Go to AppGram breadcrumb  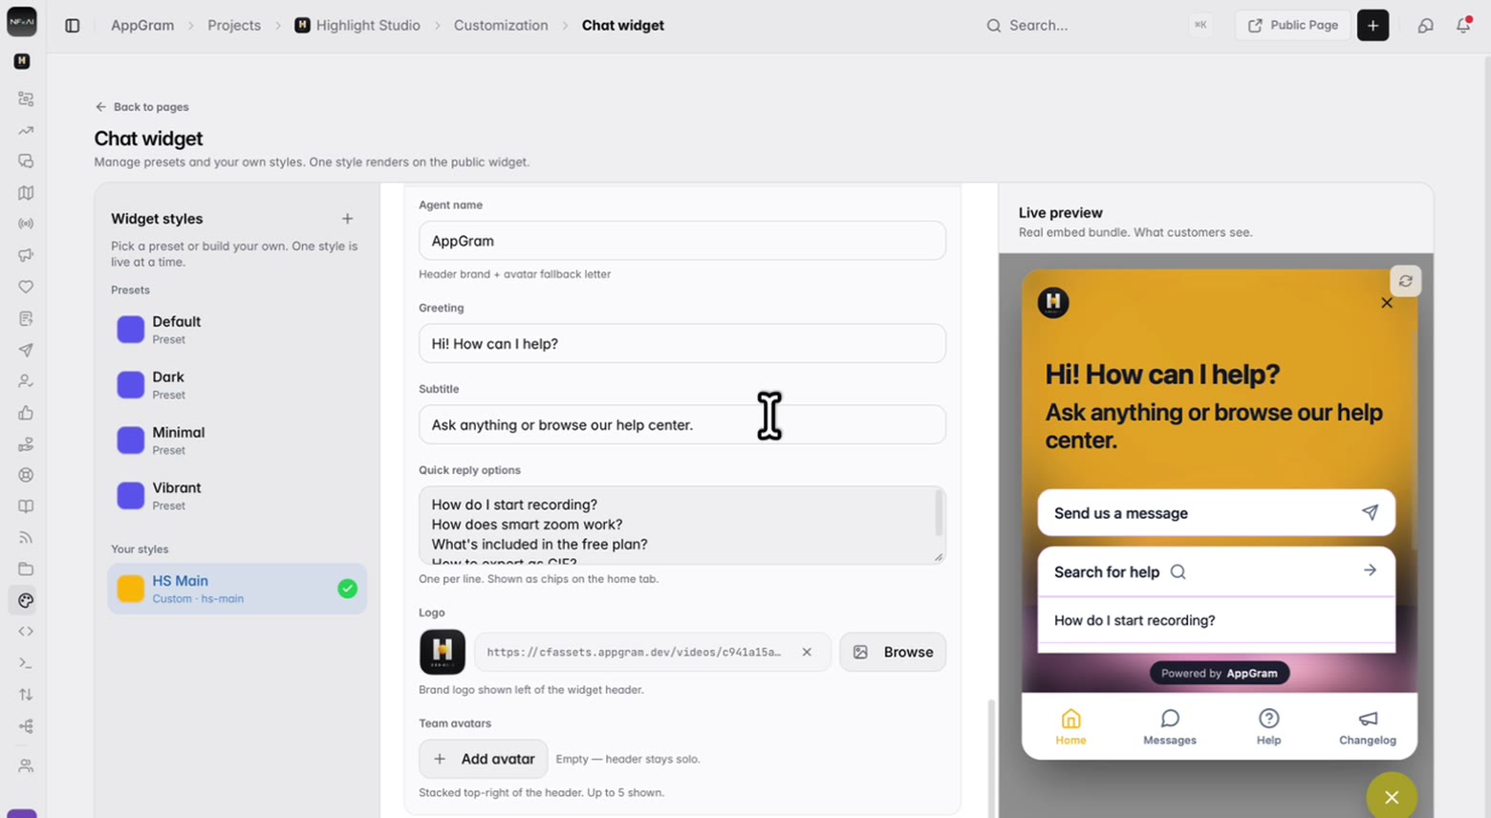point(142,26)
